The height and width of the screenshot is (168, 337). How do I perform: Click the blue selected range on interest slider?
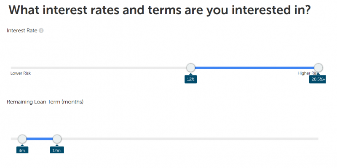coord(254,68)
